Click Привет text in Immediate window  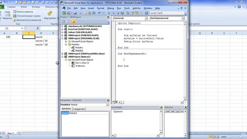pos(118,112)
